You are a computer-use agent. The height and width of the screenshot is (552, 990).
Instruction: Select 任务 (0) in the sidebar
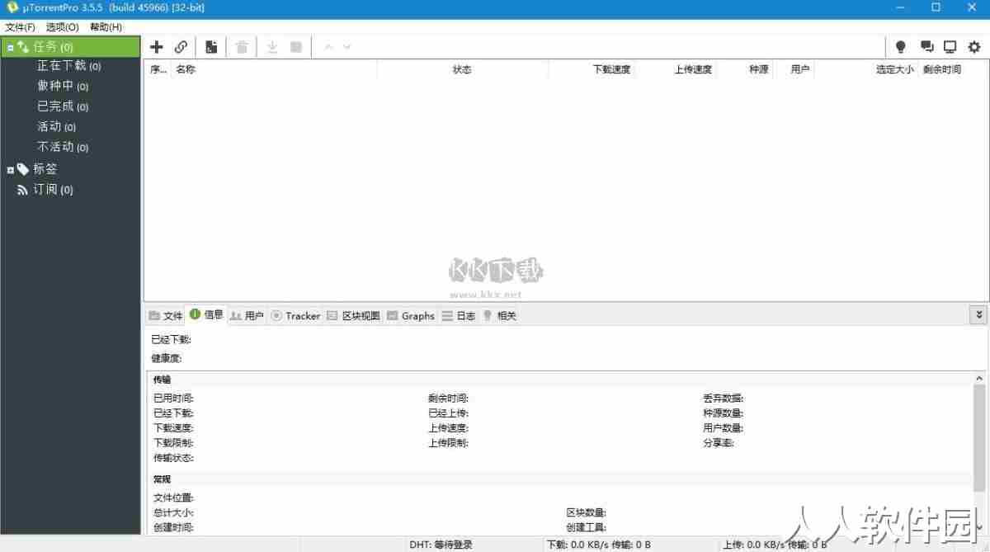tap(71, 47)
